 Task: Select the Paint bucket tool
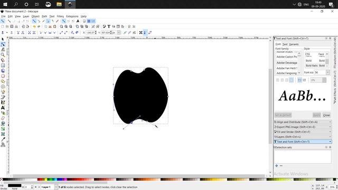click(3, 123)
